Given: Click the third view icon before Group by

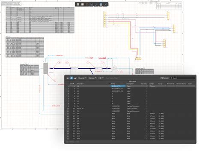Looking at the screenshot, I should [75, 78].
